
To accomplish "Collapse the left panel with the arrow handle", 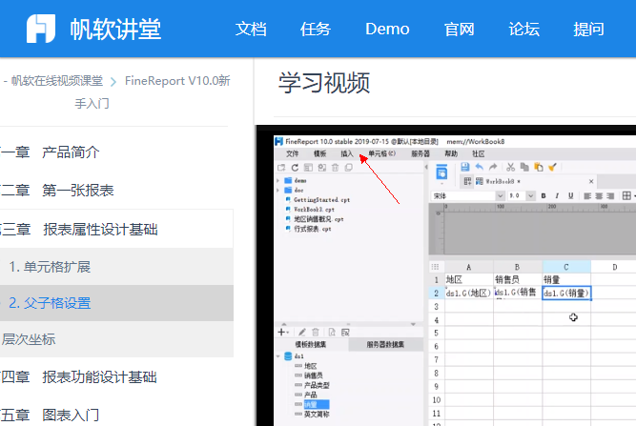I will point(426,167).
